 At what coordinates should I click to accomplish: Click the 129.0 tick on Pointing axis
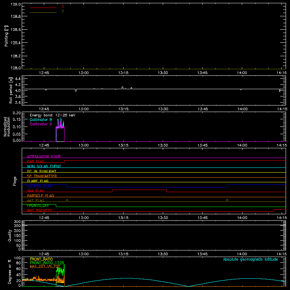[x=16, y=4]
